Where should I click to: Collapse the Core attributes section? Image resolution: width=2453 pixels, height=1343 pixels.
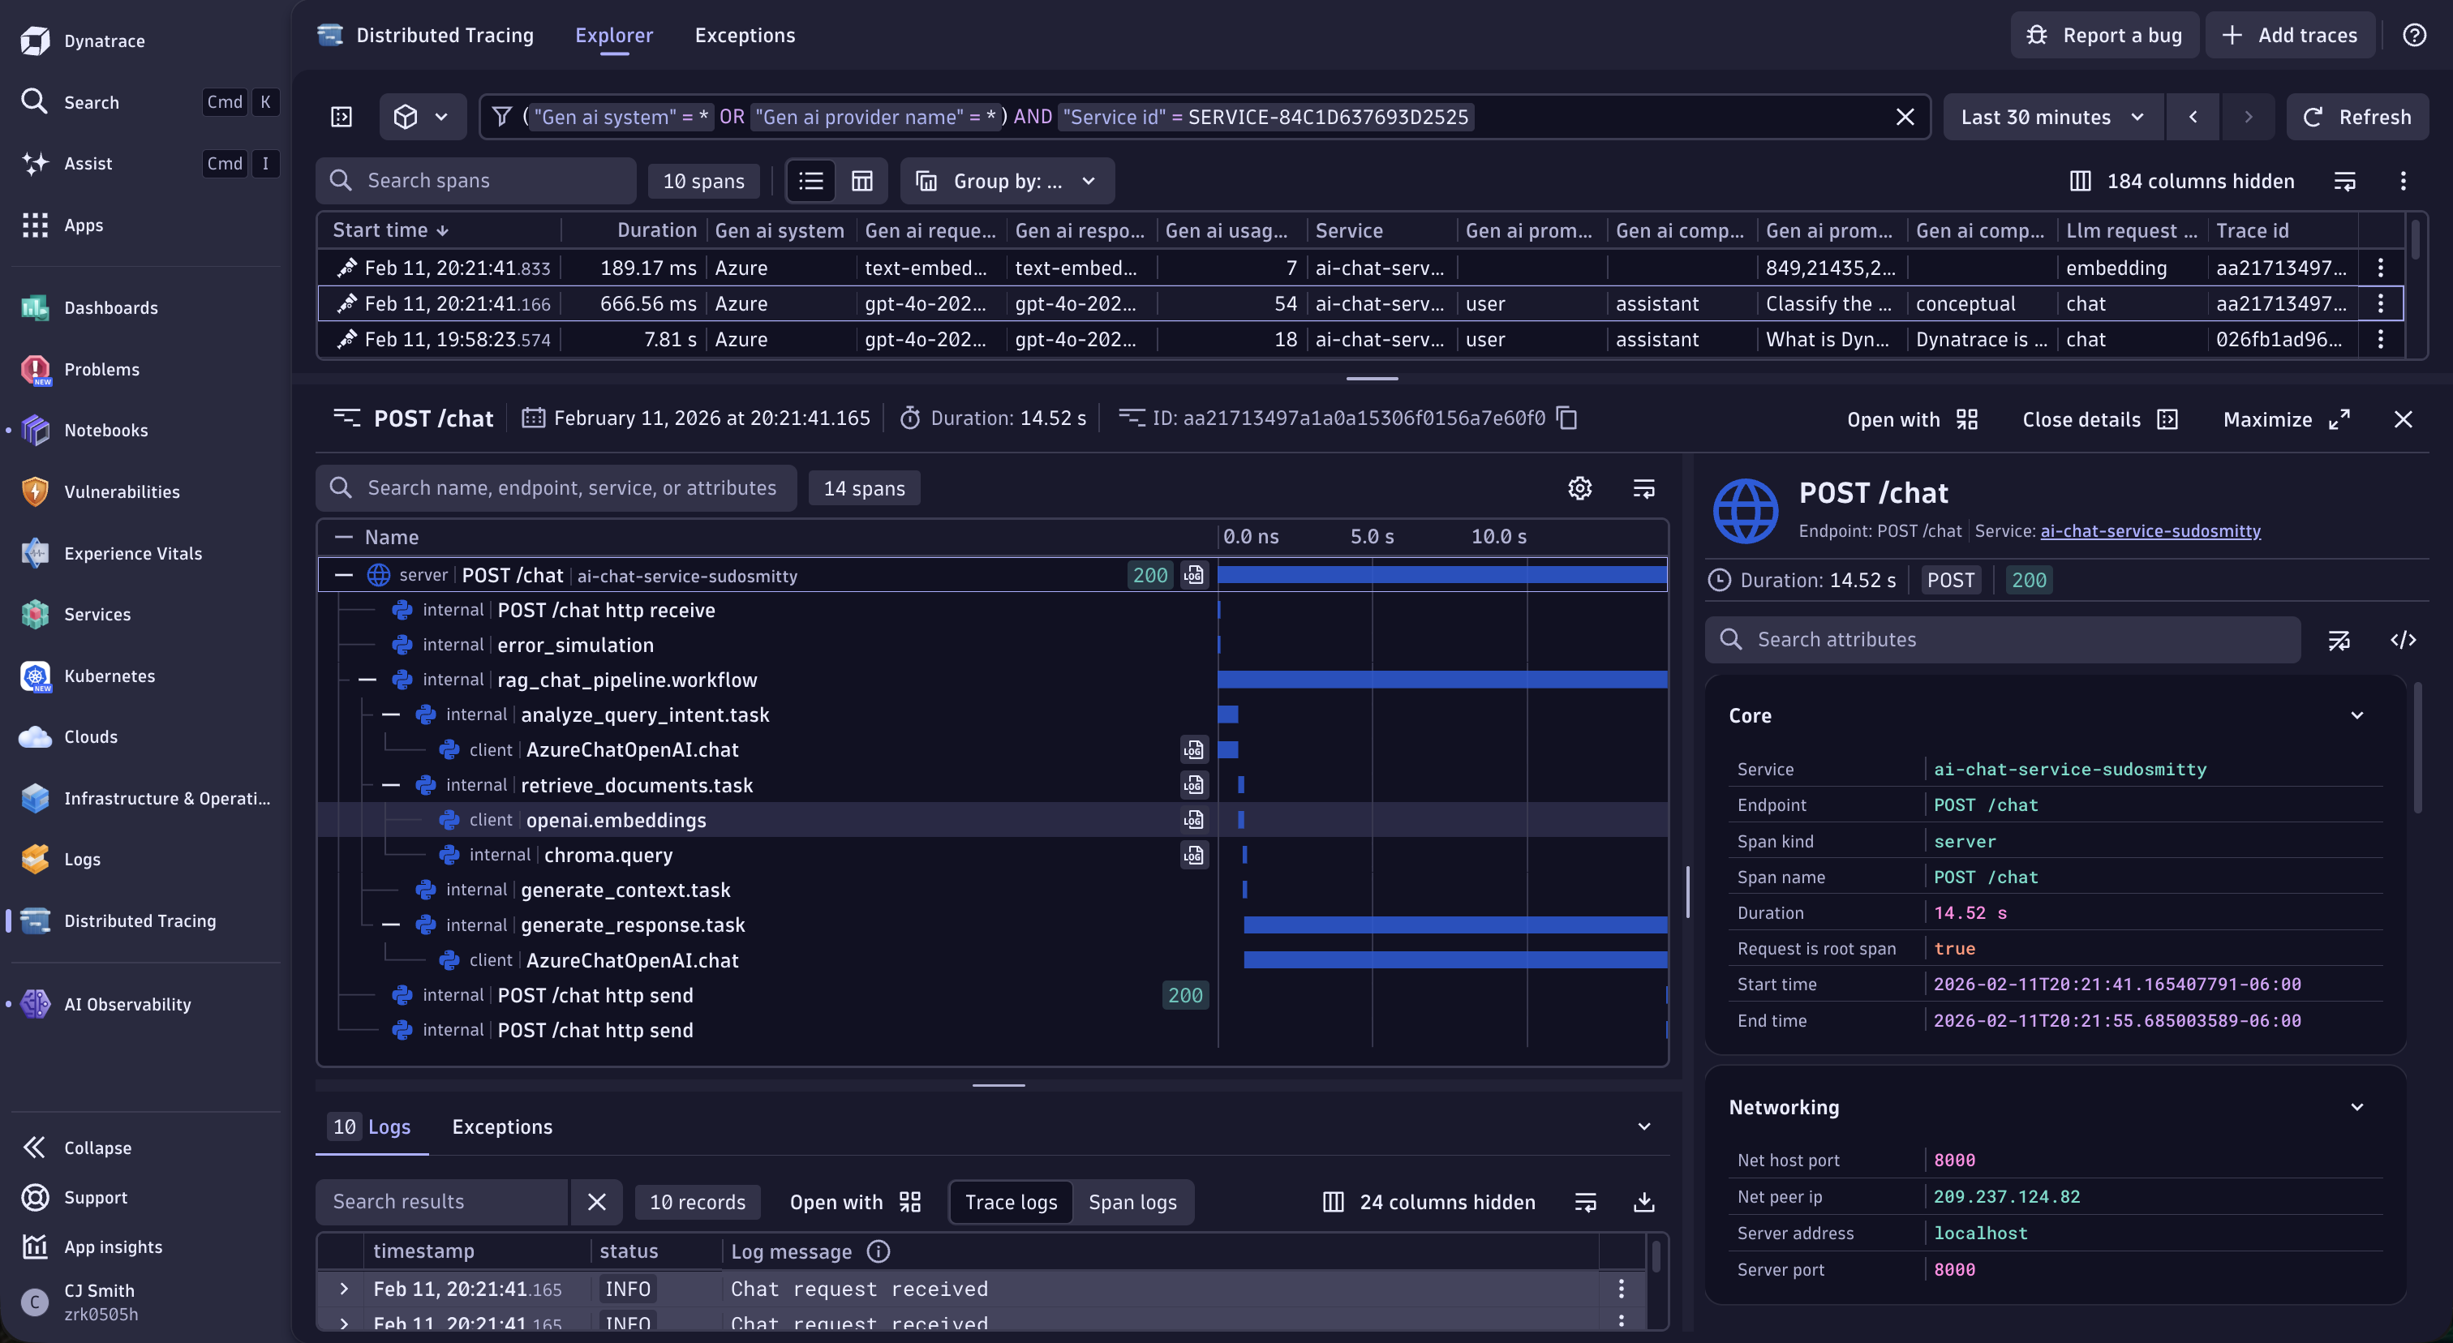tap(2356, 716)
